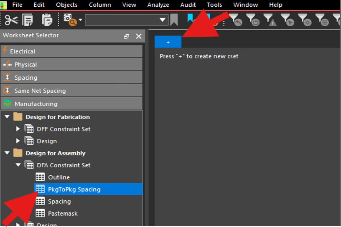Open the Pastemask worksheet

coord(63,214)
